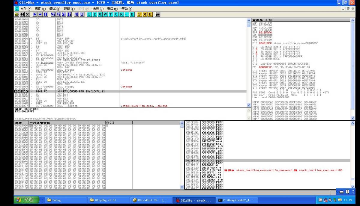Open the 窗口(W) menu

[x=112, y=9]
